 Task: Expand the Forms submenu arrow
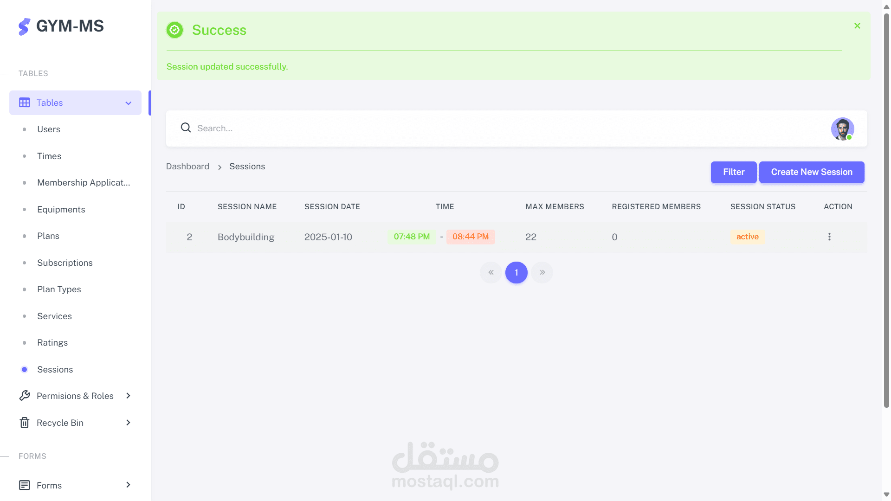click(129, 485)
